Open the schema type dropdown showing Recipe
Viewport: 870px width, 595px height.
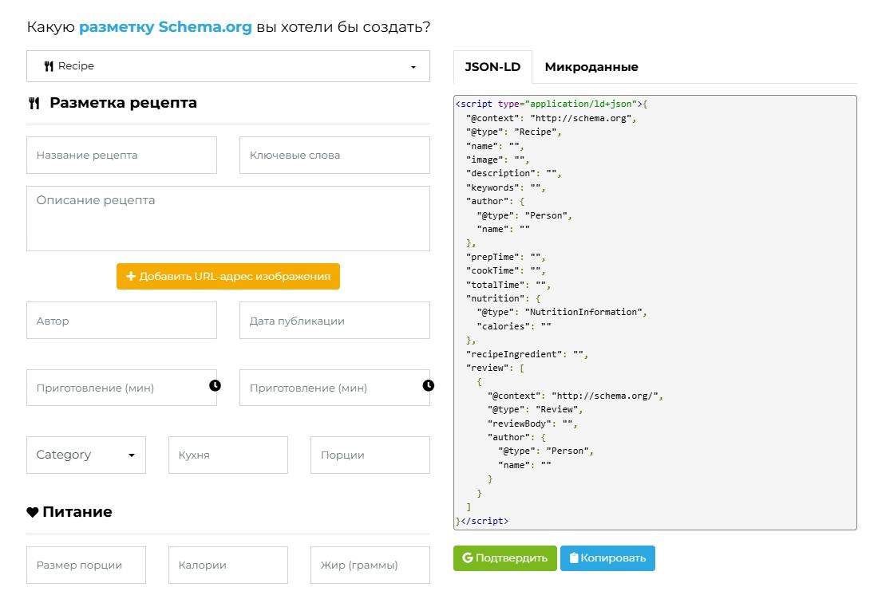click(227, 66)
